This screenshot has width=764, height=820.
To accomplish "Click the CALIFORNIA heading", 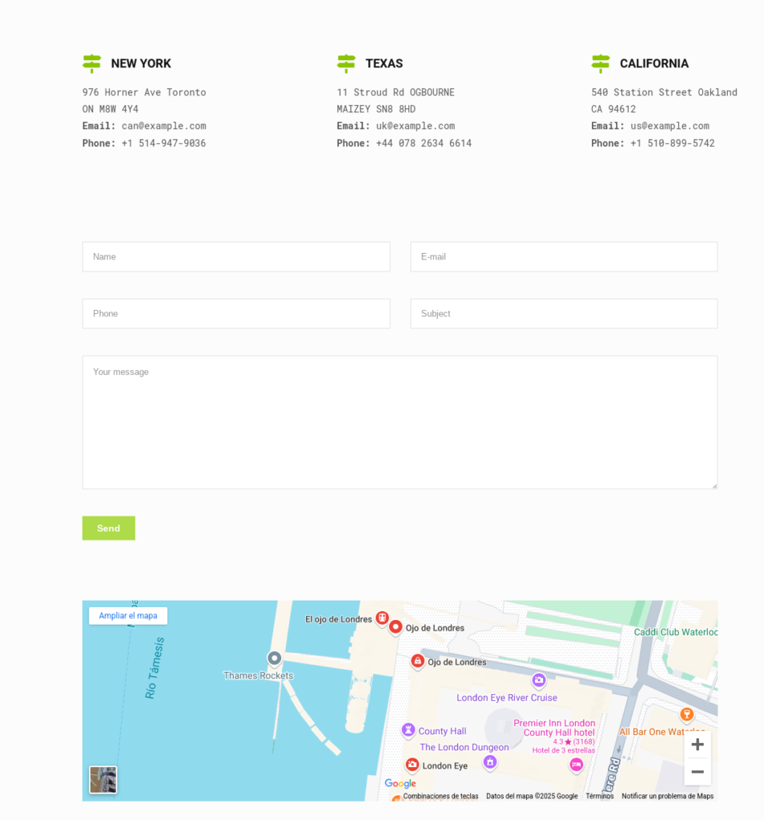I will [x=654, y=64].
